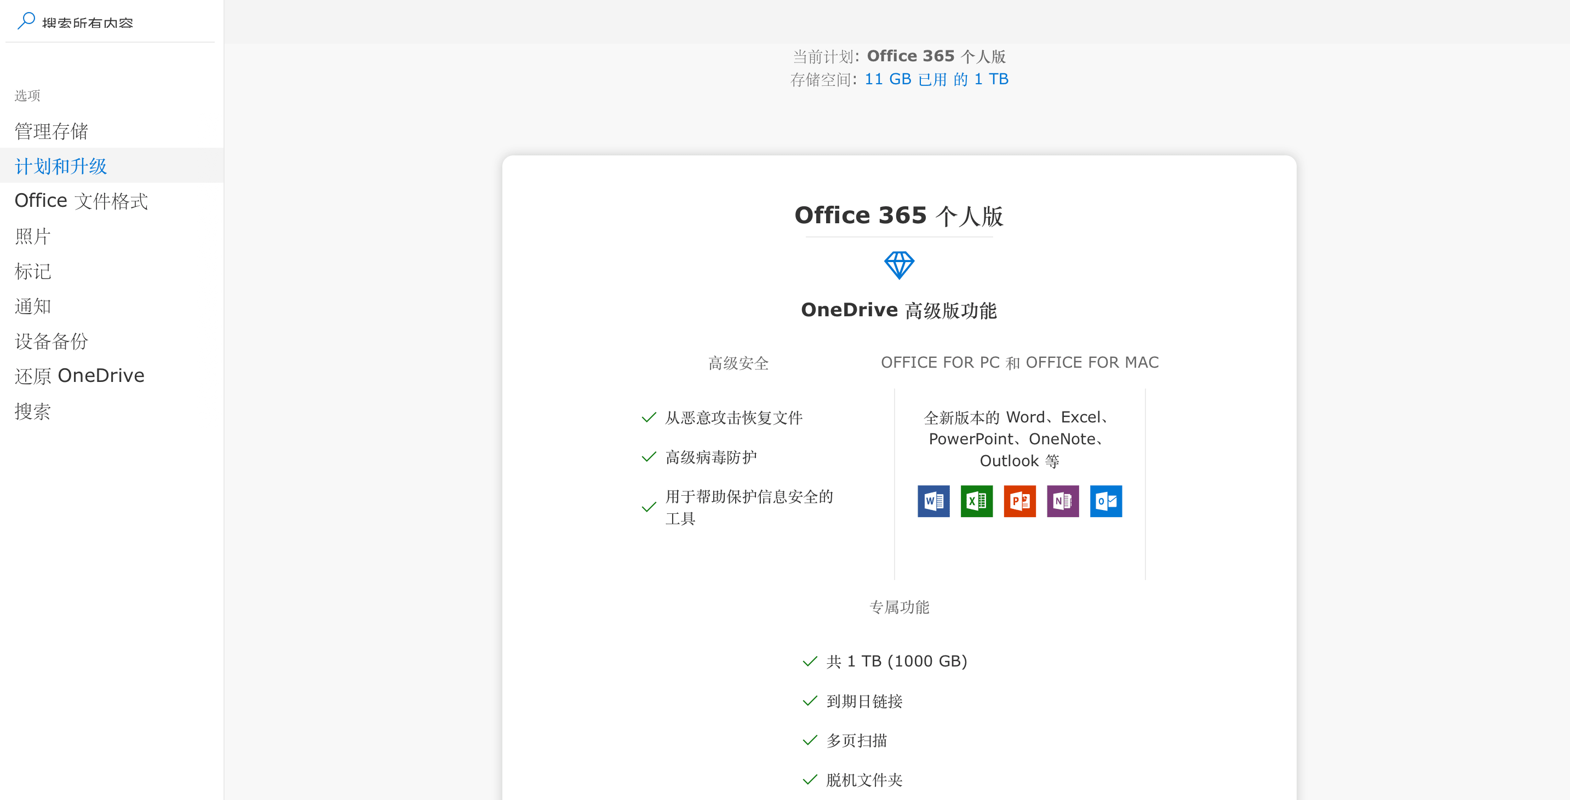1570x800 pixels.
Task: Select 计划和升级 in the sidebar
Action: [x=112, y=166]
